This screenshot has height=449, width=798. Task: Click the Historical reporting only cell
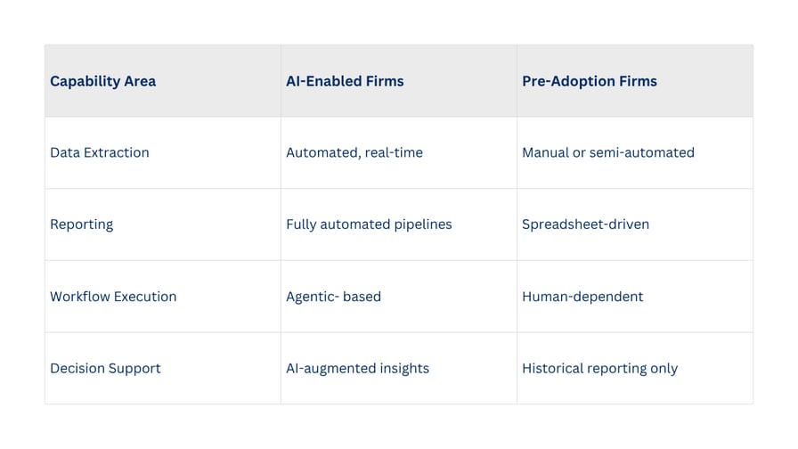[635, 368]
